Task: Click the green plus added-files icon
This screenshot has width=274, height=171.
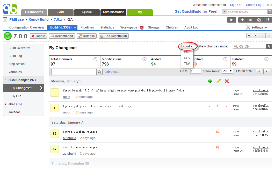Action: click(210, 81)
